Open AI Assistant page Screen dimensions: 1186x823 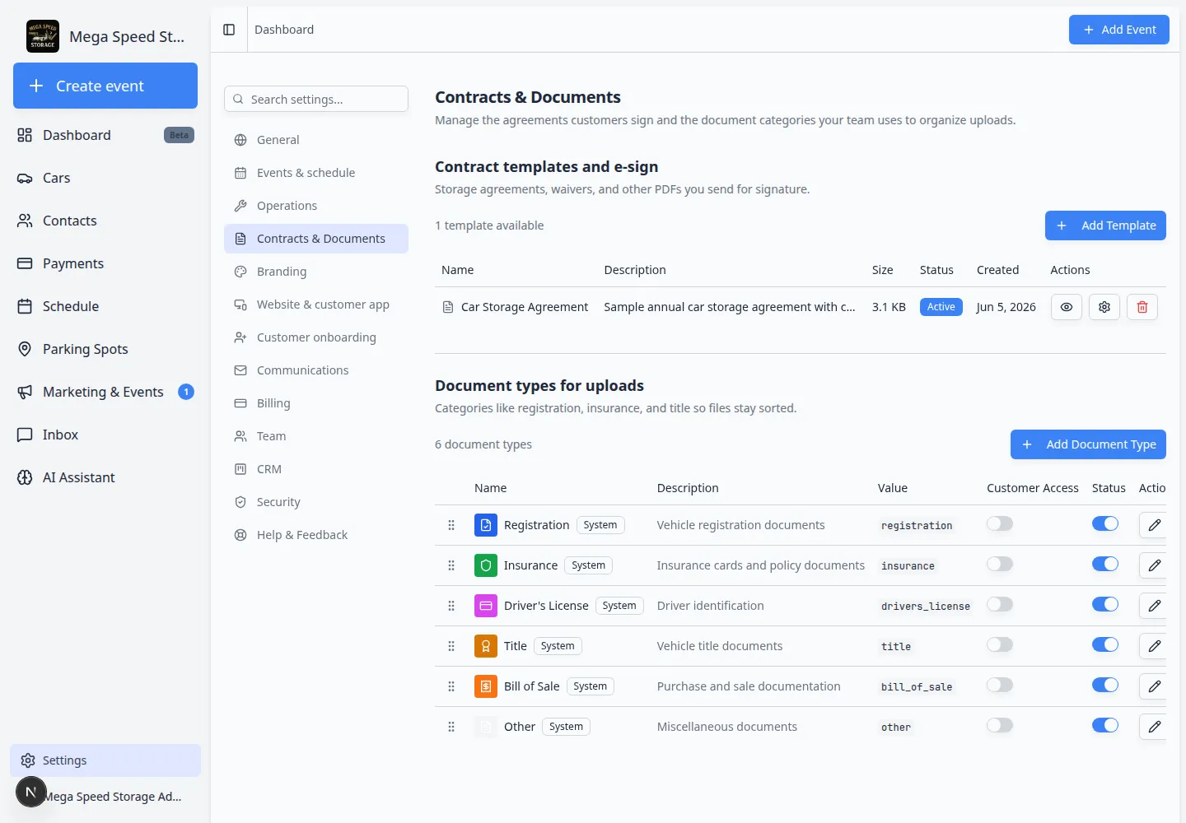[105, 477]
